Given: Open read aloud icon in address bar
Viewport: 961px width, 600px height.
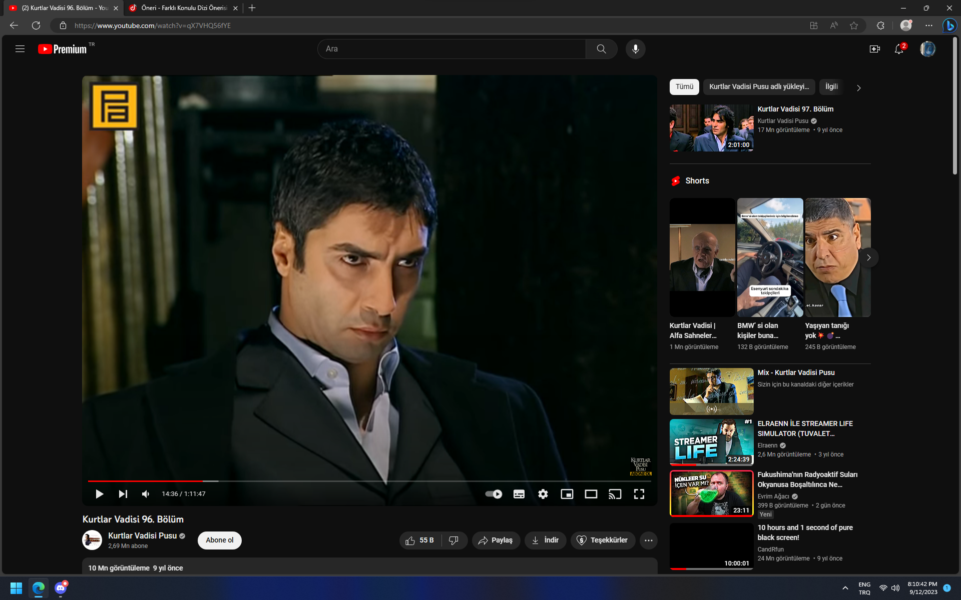Looking at the screenshot, I should tap(834, 25).
